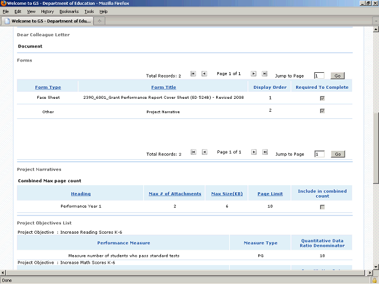This screenshot has width=379, height=284.
Task: Sort forms by Form Title column
Action: coord(163,88)
